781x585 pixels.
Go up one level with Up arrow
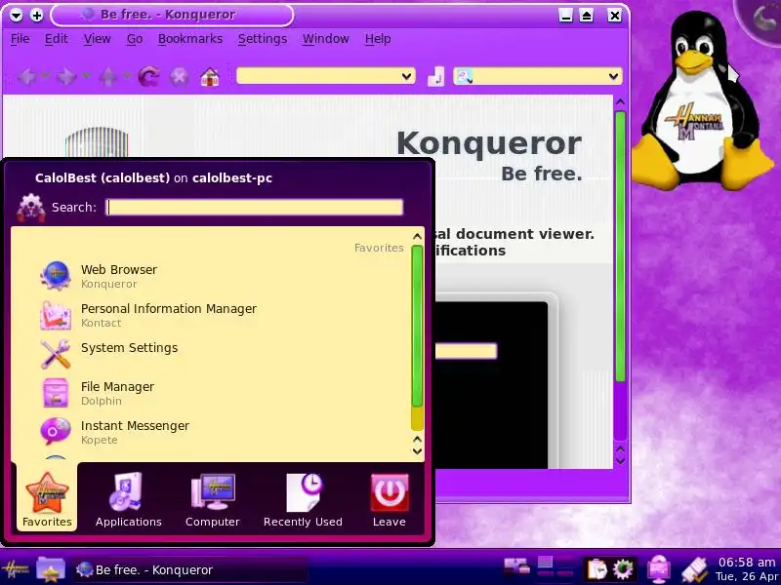coord(108,77)
